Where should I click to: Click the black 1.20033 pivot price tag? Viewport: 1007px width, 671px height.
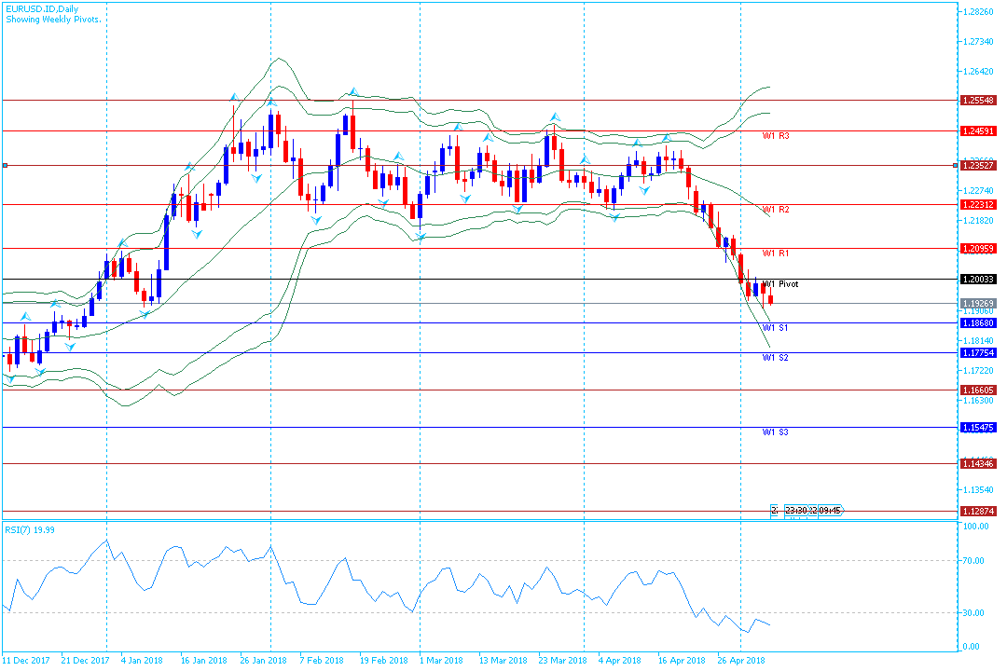(x=978, y=279)
